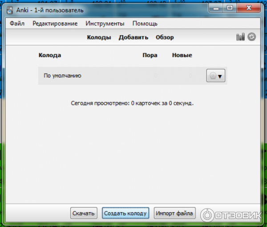Screen dimensions: 267x227
Task: Go to the Колоды view
Action: pos(99,37)
